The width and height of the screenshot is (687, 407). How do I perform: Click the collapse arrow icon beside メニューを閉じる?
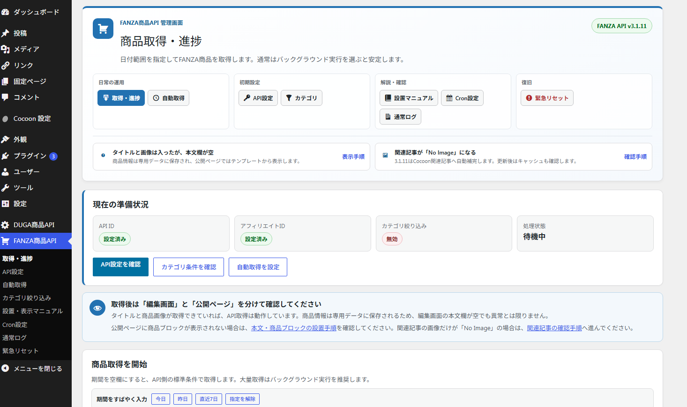pyautogui.click(x=5, y=369)
